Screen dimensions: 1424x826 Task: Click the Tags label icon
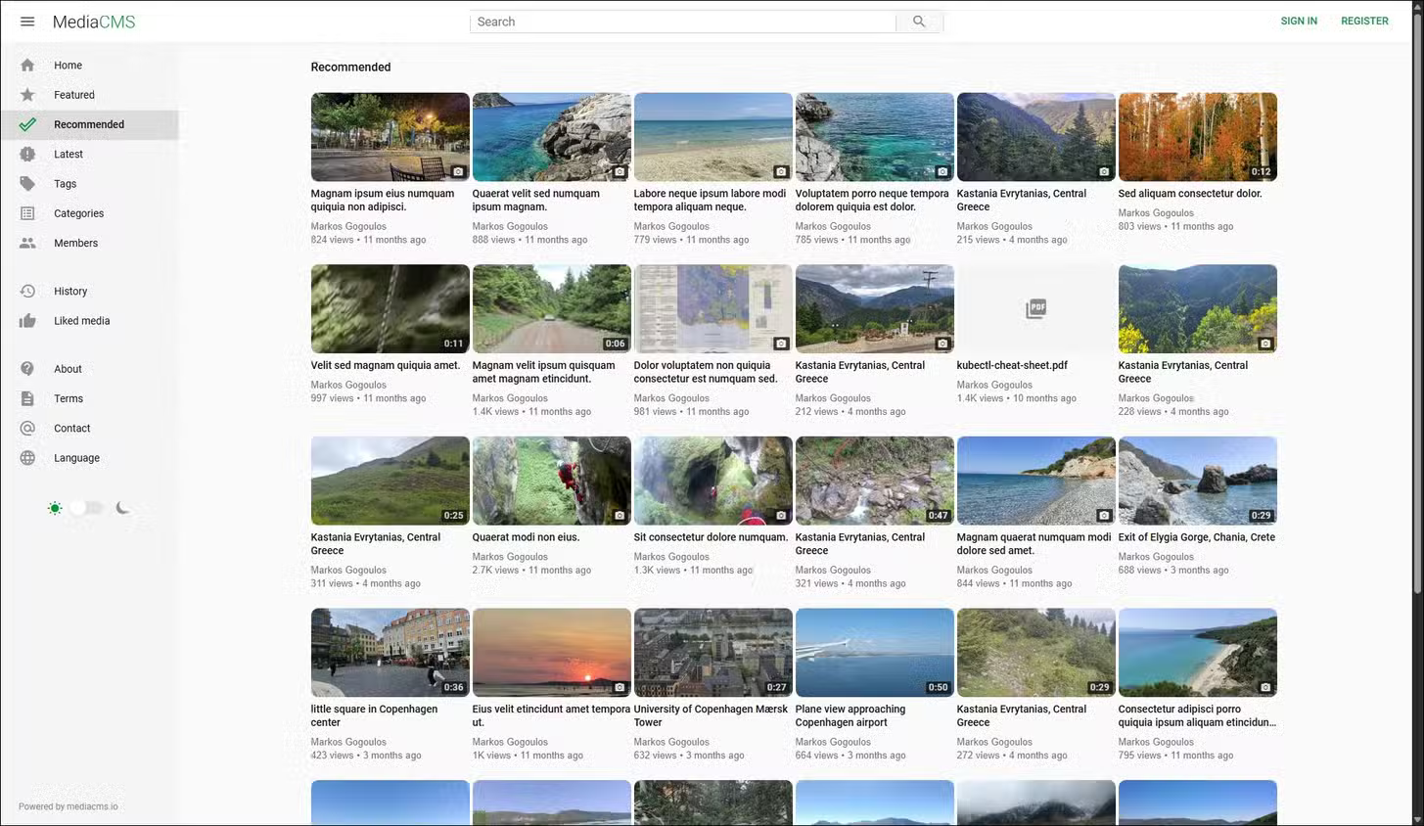click(x=27, y=184)
